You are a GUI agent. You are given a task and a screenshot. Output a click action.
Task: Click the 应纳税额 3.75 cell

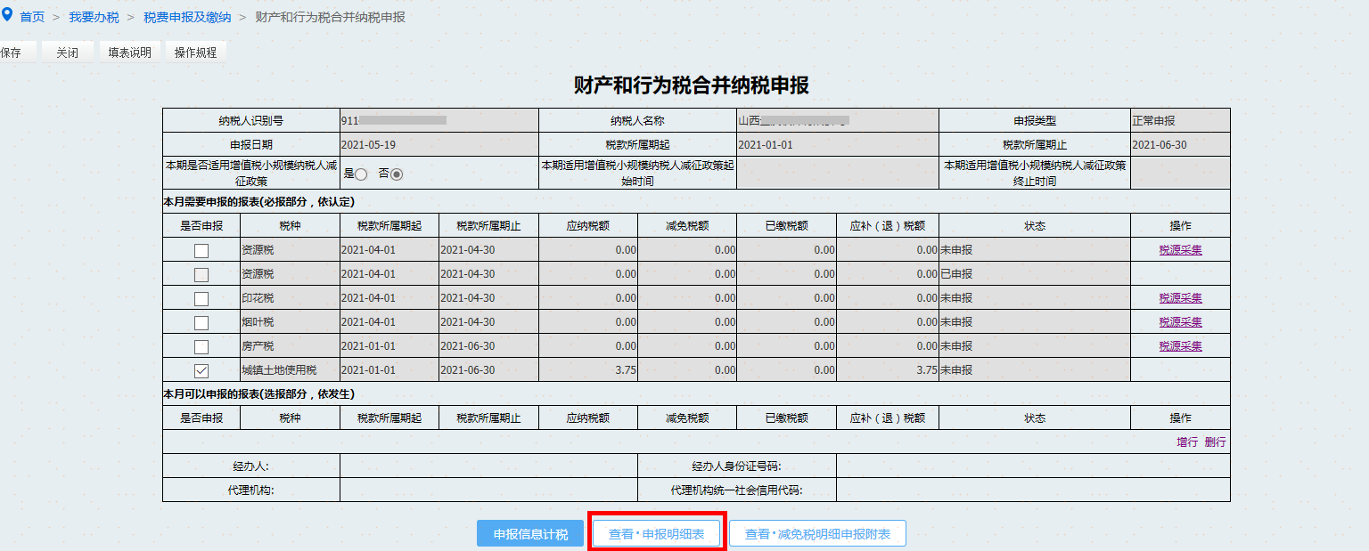588,370
